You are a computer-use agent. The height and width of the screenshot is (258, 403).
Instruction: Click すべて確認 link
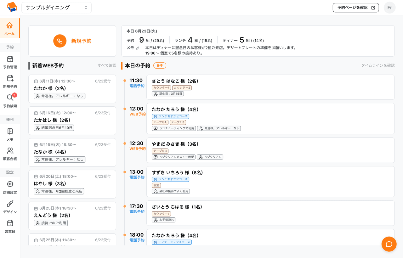coord(107,65)
